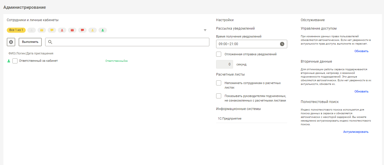384x165 pixels.
Task: Enable Напоминать сотрудникам о расчетных листах
Action: coord(219,83)
